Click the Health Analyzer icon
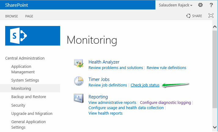Screen dimensions: 218x132 click(x=79, y=63)
